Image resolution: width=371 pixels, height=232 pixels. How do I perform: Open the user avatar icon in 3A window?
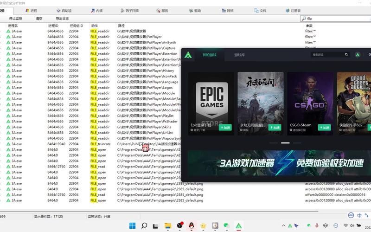[358, 55]
